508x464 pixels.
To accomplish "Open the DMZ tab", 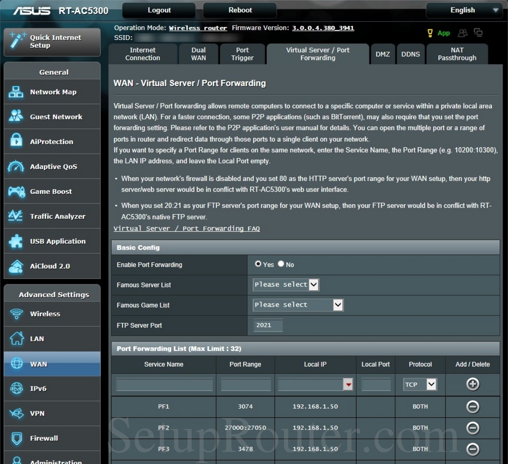I will click(383, 54).
